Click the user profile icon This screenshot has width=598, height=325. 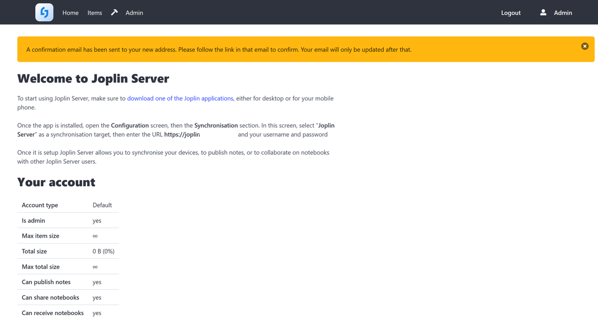point(543,12)
